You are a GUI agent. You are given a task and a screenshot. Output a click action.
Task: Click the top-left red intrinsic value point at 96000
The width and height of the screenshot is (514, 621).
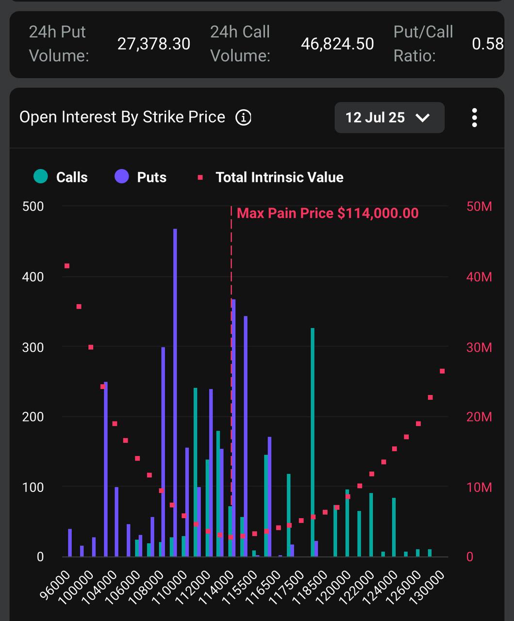(x=67, y=266)
